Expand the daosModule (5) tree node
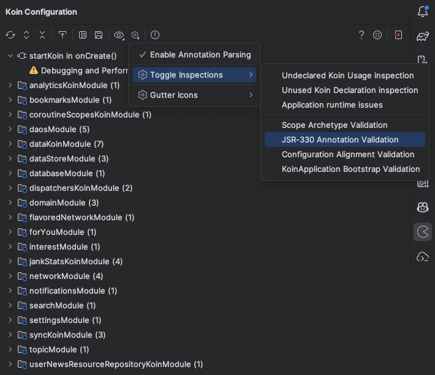This screenshot has width=435, height=375. (10, 129)
